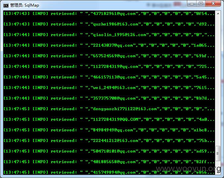Maximize the SqlMap console window
The image size is (224, 178).
point(201,4)
